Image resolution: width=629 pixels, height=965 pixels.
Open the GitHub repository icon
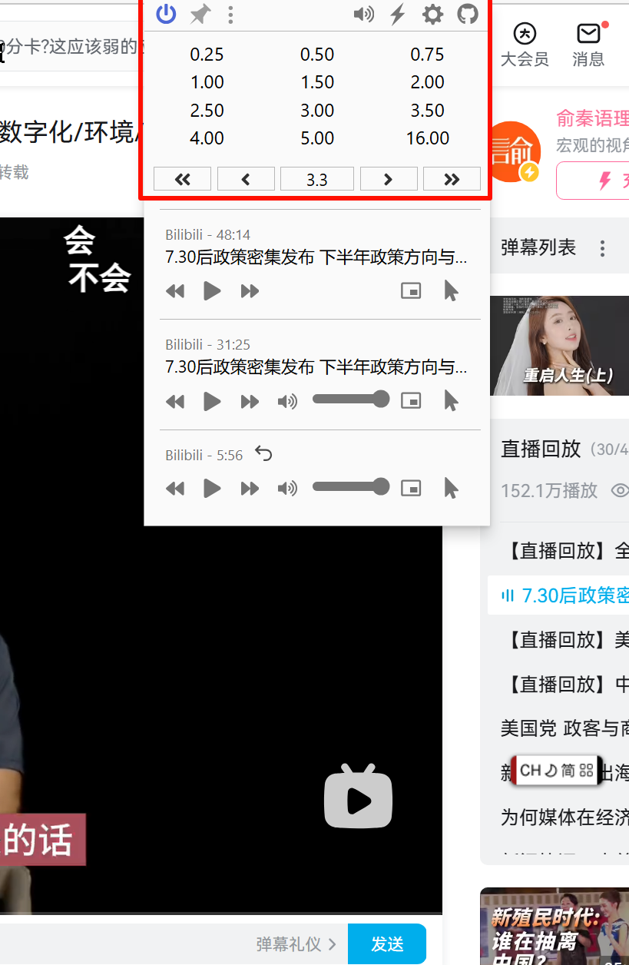[468, 14]
